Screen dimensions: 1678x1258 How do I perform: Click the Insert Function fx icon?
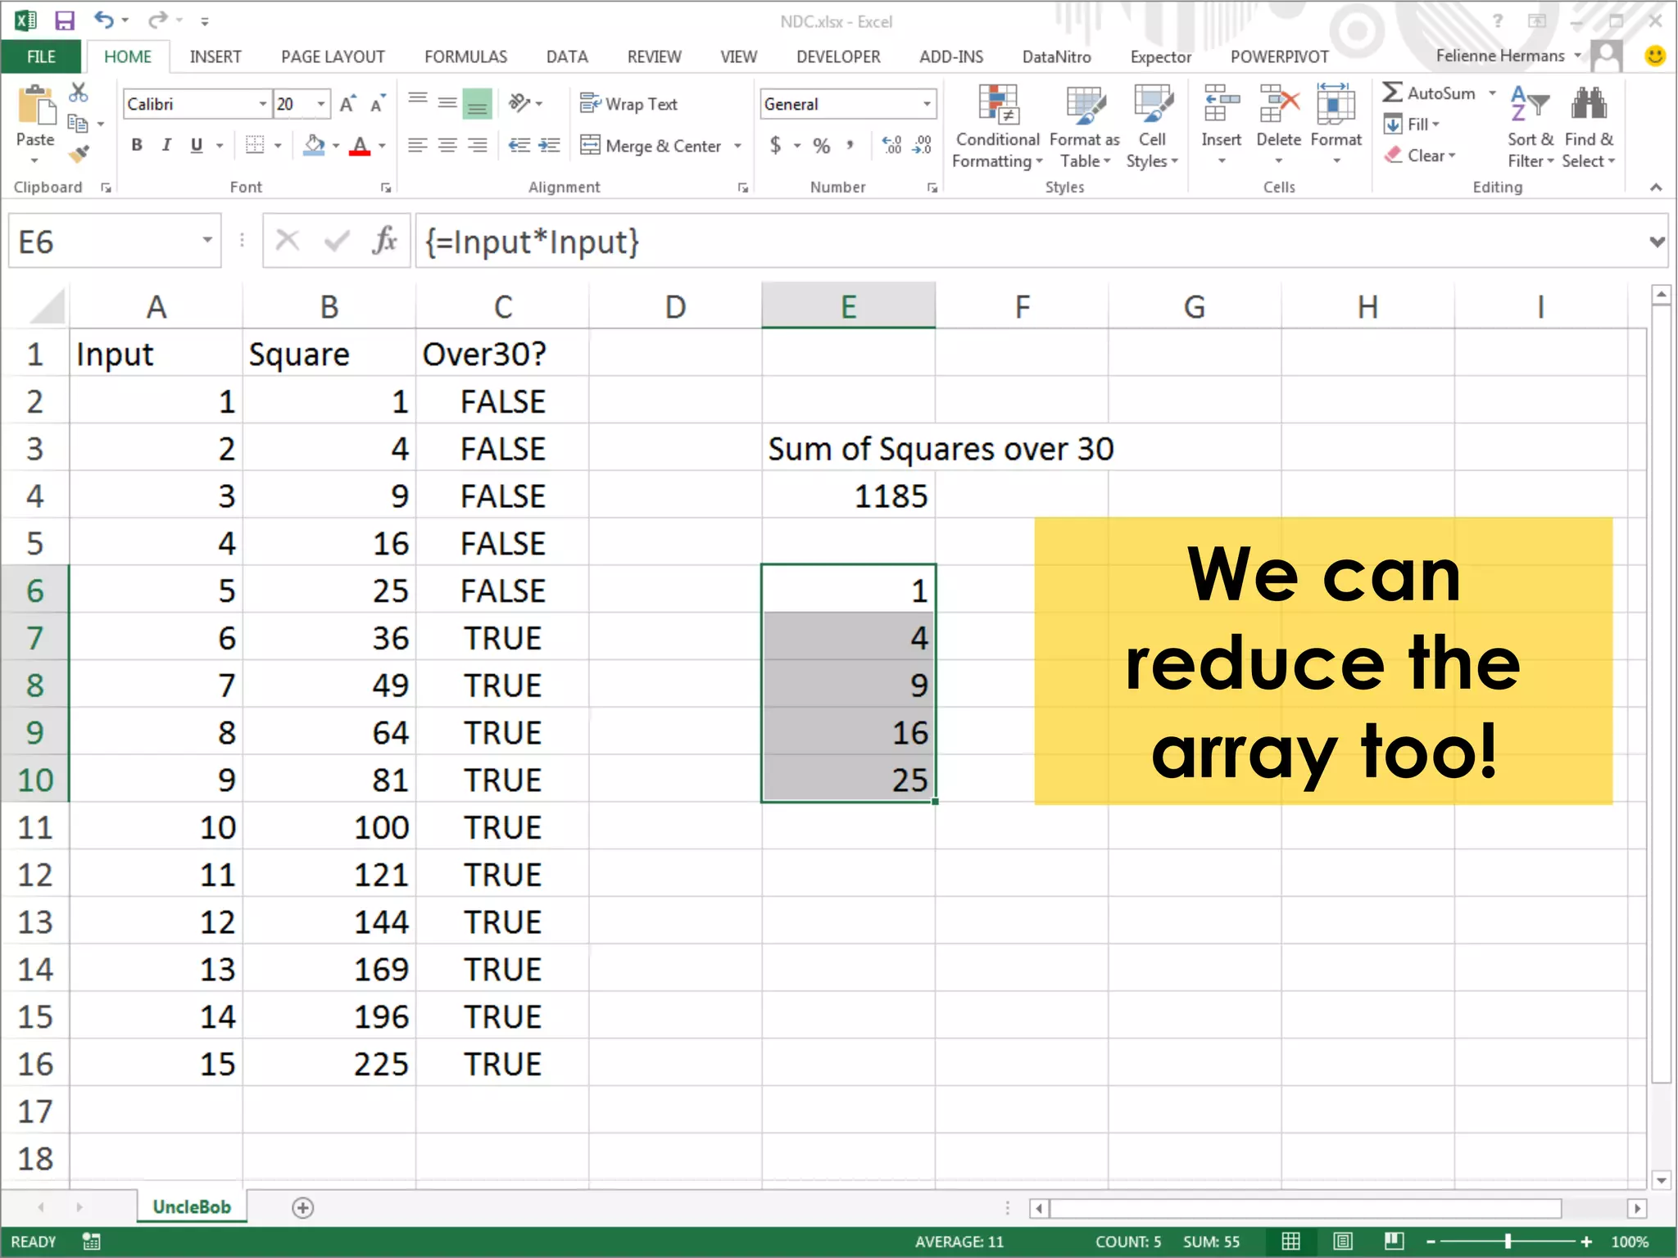click(384, 241)
